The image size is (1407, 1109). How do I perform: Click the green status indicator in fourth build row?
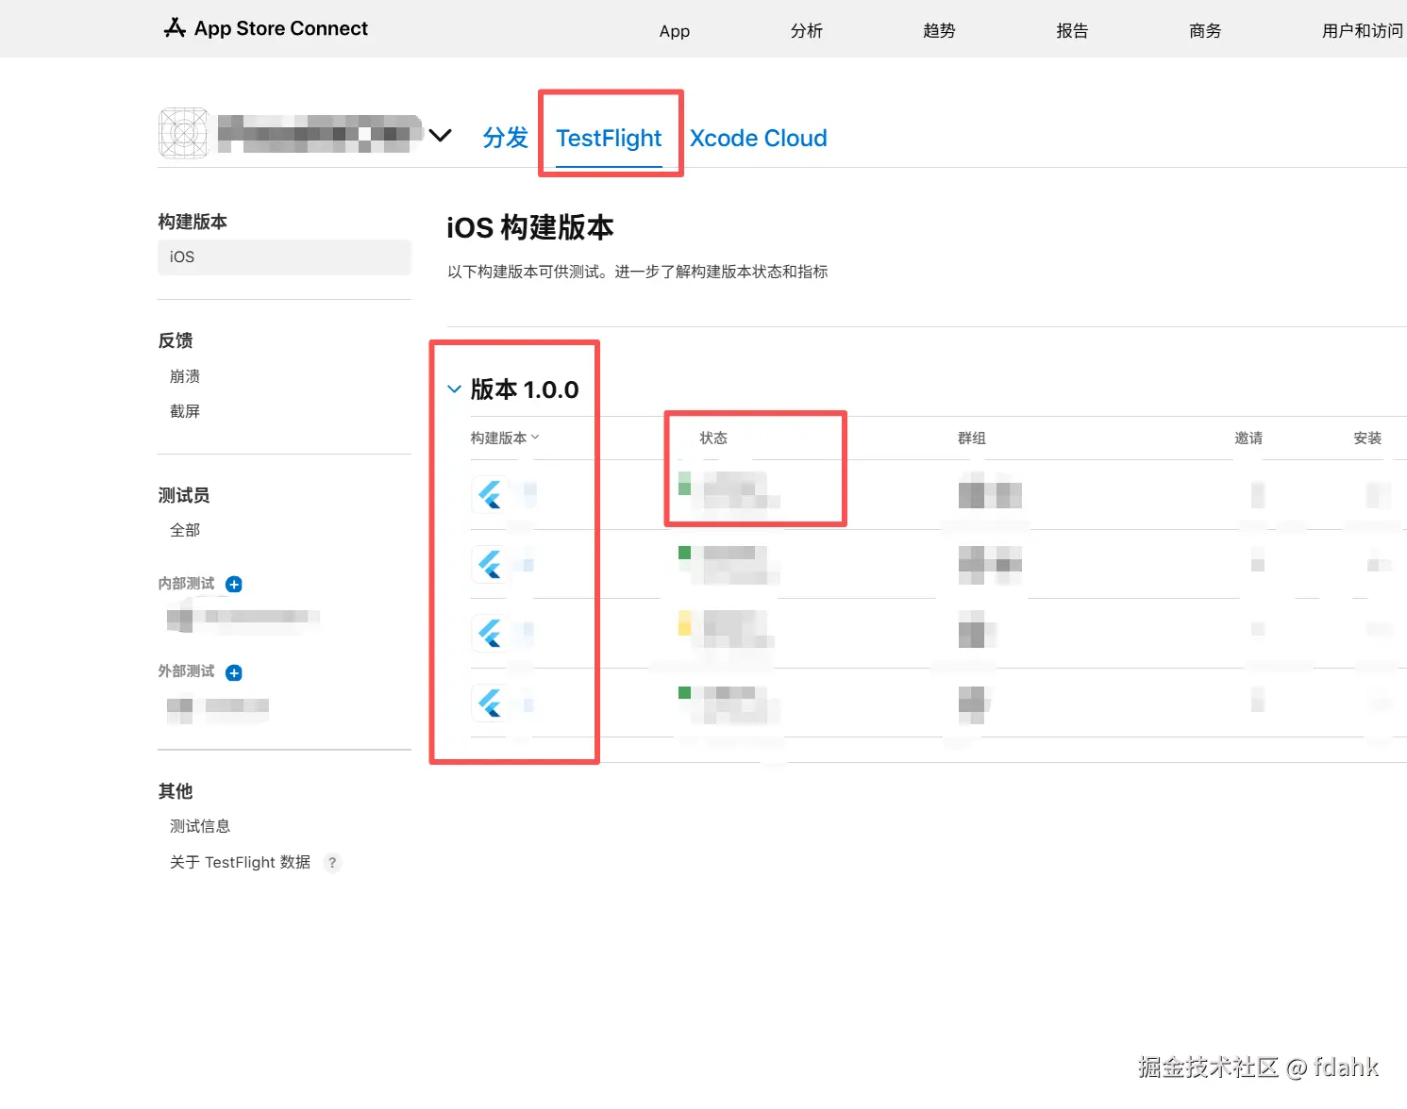(x=685, y=692)
